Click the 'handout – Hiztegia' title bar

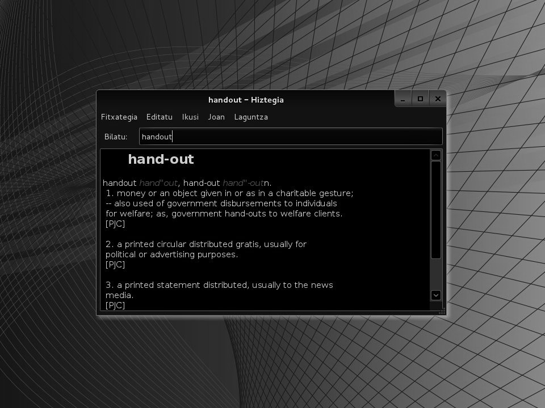pos(246,100)
